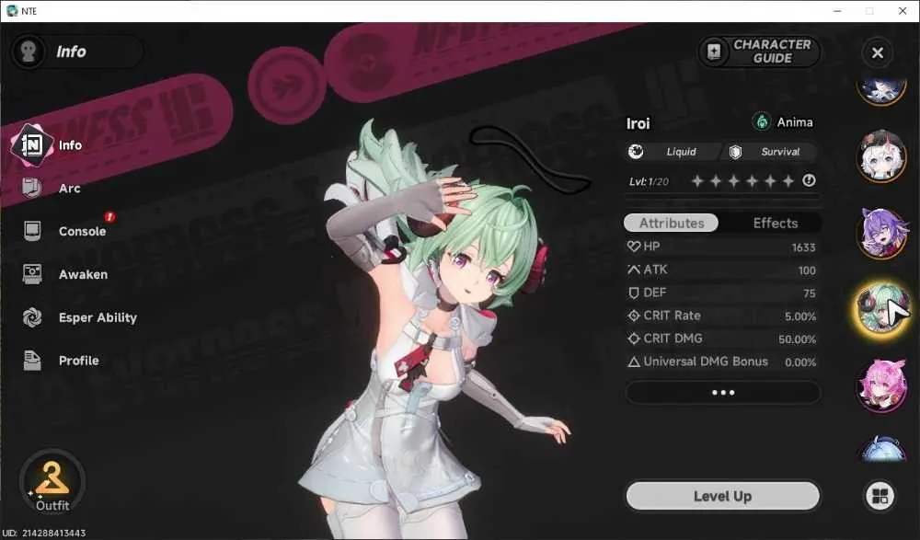Open the Console menu item label

click(82, 231)
